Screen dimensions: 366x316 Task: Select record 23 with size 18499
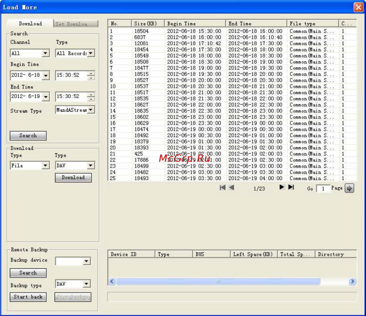tap(232, 166)
